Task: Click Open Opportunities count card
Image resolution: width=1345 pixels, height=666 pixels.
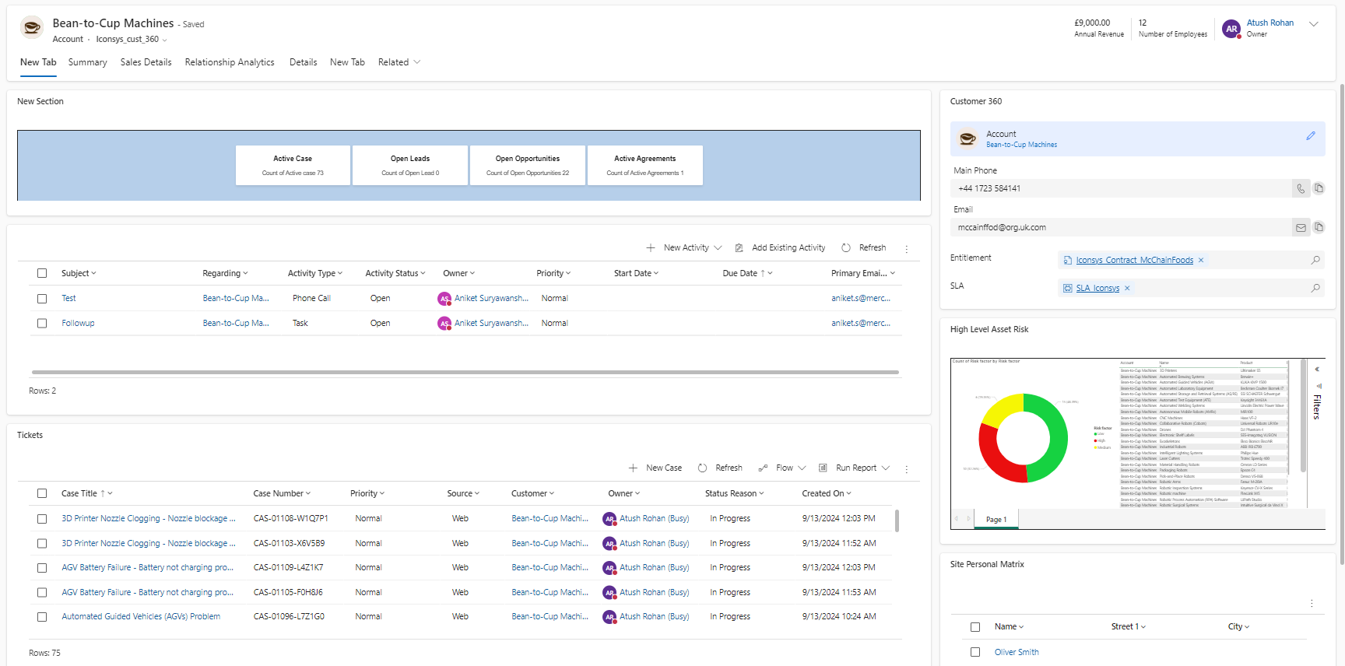Action: (528, 165)
